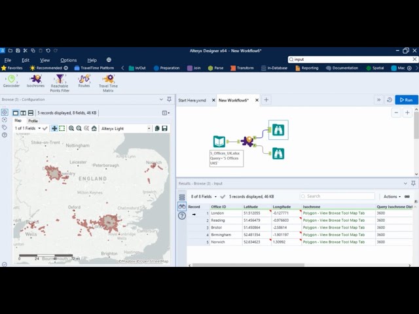The image size is (419, 314).
Task: Copy the map image to clipboard
Action: pos(157,128)
